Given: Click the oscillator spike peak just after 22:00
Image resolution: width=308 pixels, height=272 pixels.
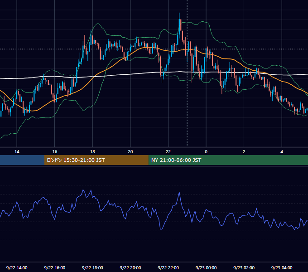Looking at the screenshot, I should [x=179, y=192].
